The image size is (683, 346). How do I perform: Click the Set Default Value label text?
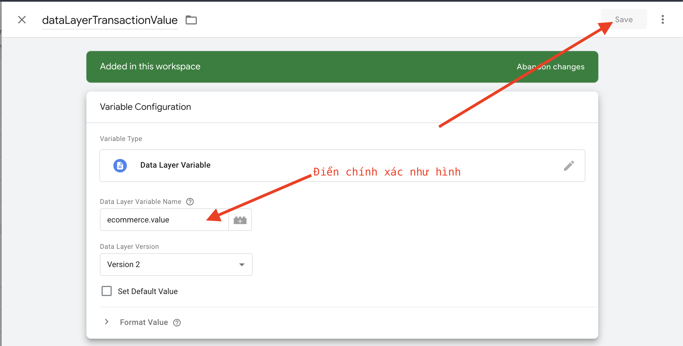click(x=148, y=292)
